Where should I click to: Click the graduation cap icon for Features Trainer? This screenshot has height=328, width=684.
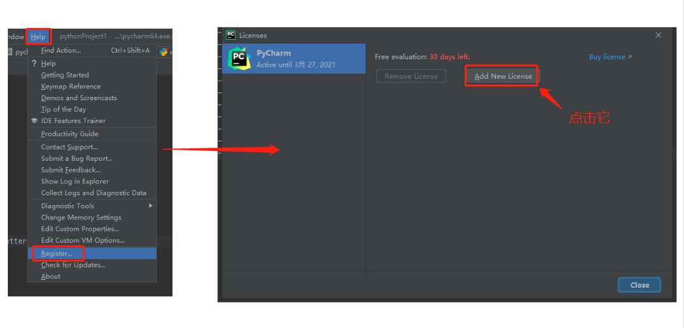point(34,121)
